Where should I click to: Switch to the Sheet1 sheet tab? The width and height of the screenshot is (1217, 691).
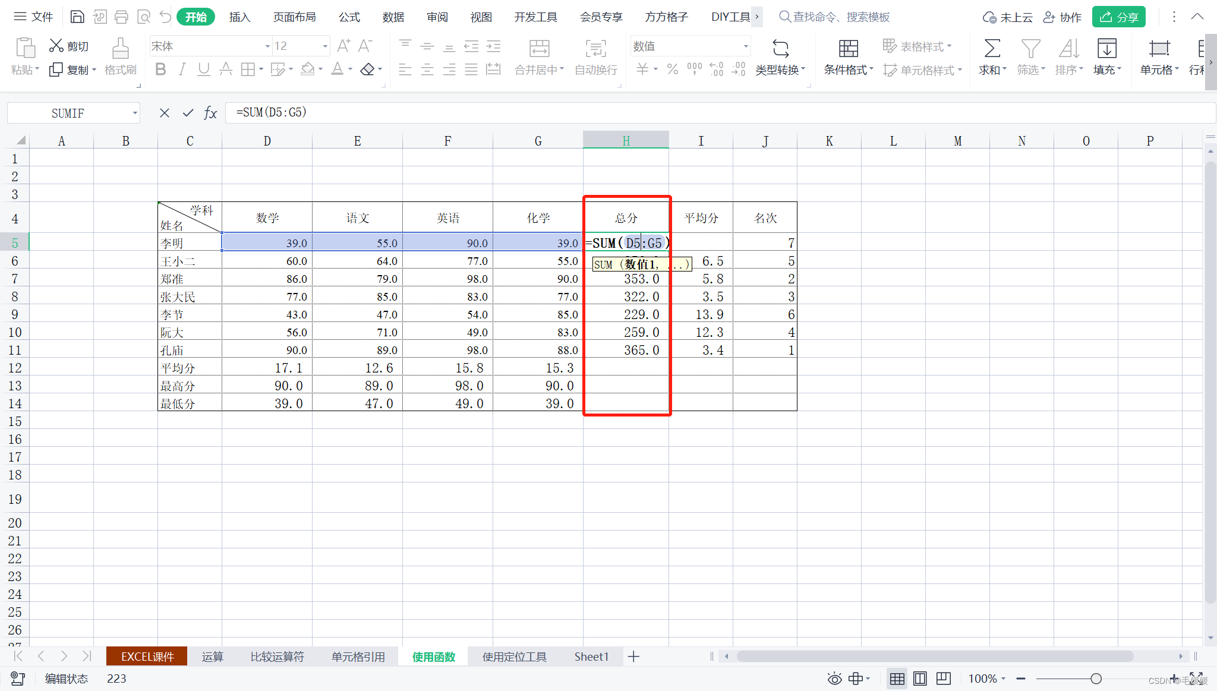591,657
